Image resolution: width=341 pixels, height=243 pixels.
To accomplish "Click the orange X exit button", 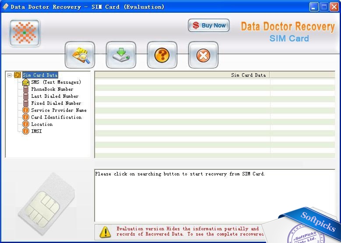I will click(x=203, y=55).
